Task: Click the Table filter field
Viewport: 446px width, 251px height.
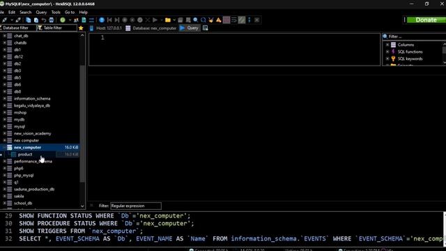Action: coord(57,28)
